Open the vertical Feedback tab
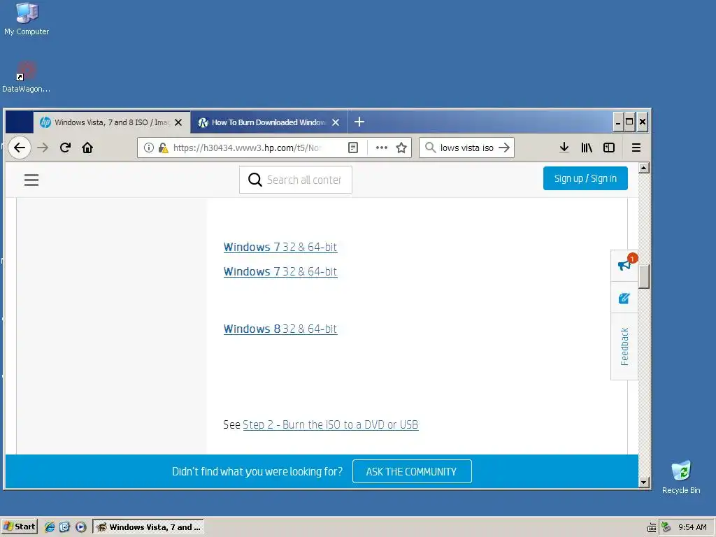716x537 pixels. [x=624, y=347]
